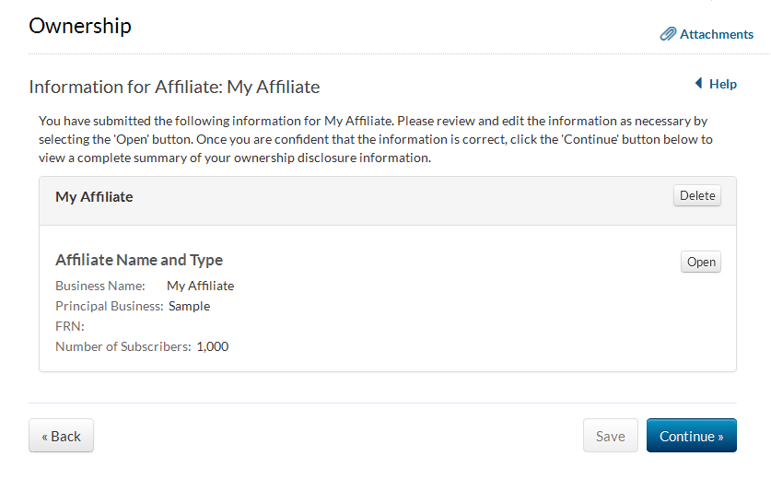The height and width of the screenshot is (503, 771).
Task: Go back with the « Back button
Action: coord(61,436)
